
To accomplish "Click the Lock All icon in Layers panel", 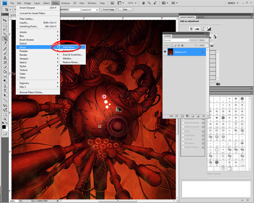I will coord(182,45).
